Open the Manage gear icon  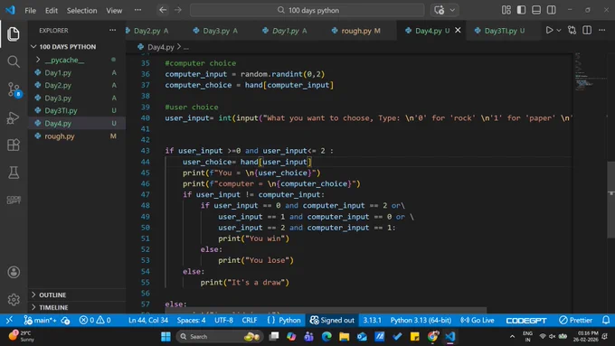click(x=14, y=300)
